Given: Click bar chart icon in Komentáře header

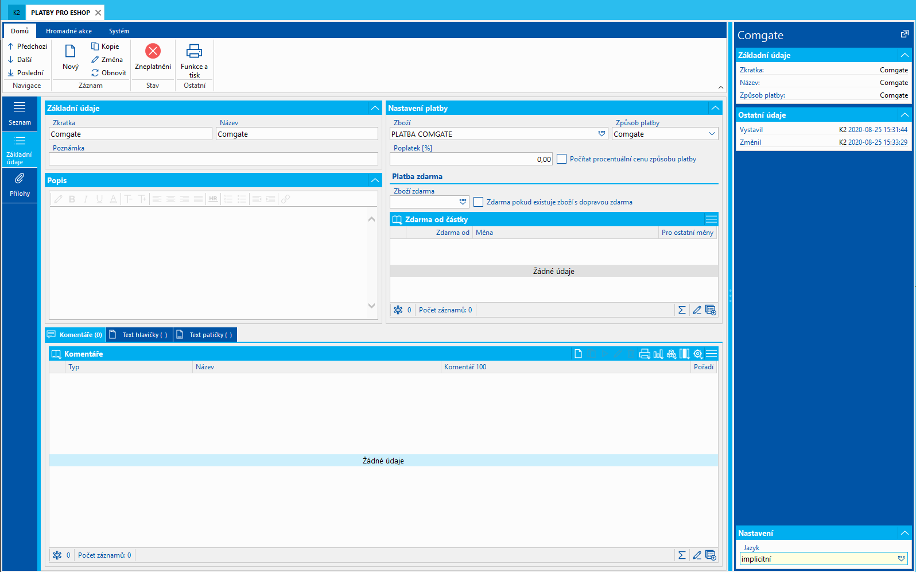Looking at the screenshot, I should [x=658, y=354].
